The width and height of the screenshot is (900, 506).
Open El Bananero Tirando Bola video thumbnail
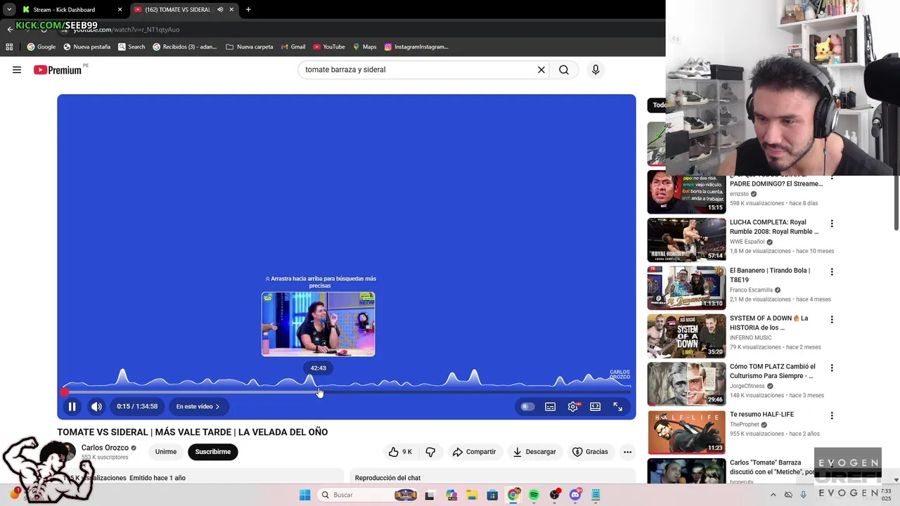(x=686, y=288)
